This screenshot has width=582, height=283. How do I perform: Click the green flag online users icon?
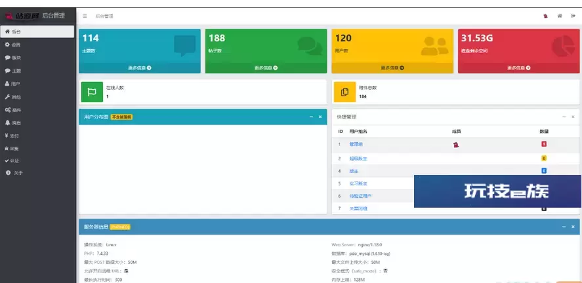[91, 92]
